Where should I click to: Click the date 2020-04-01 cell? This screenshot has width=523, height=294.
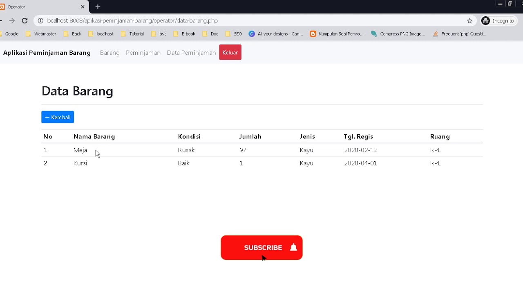tap(361, 163)
